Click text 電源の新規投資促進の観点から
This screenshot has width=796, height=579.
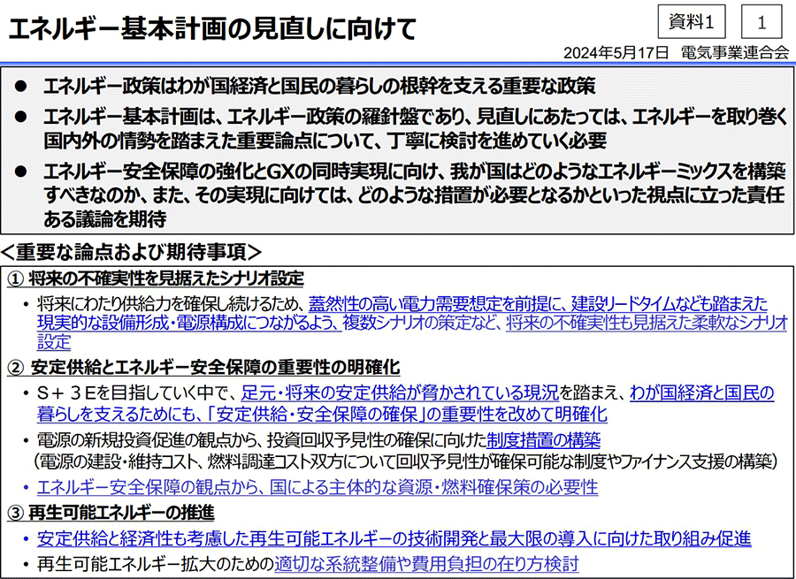[x=150, y=439]
